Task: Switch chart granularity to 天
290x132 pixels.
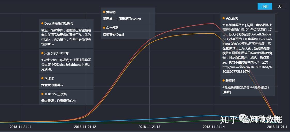Action: (x=279, y=6)
